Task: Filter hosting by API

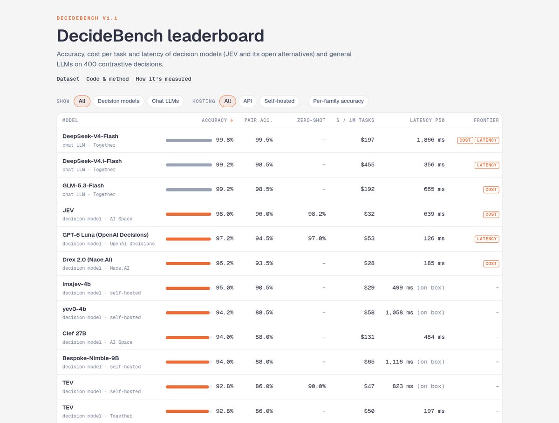Action: click(x=247, y=101)
